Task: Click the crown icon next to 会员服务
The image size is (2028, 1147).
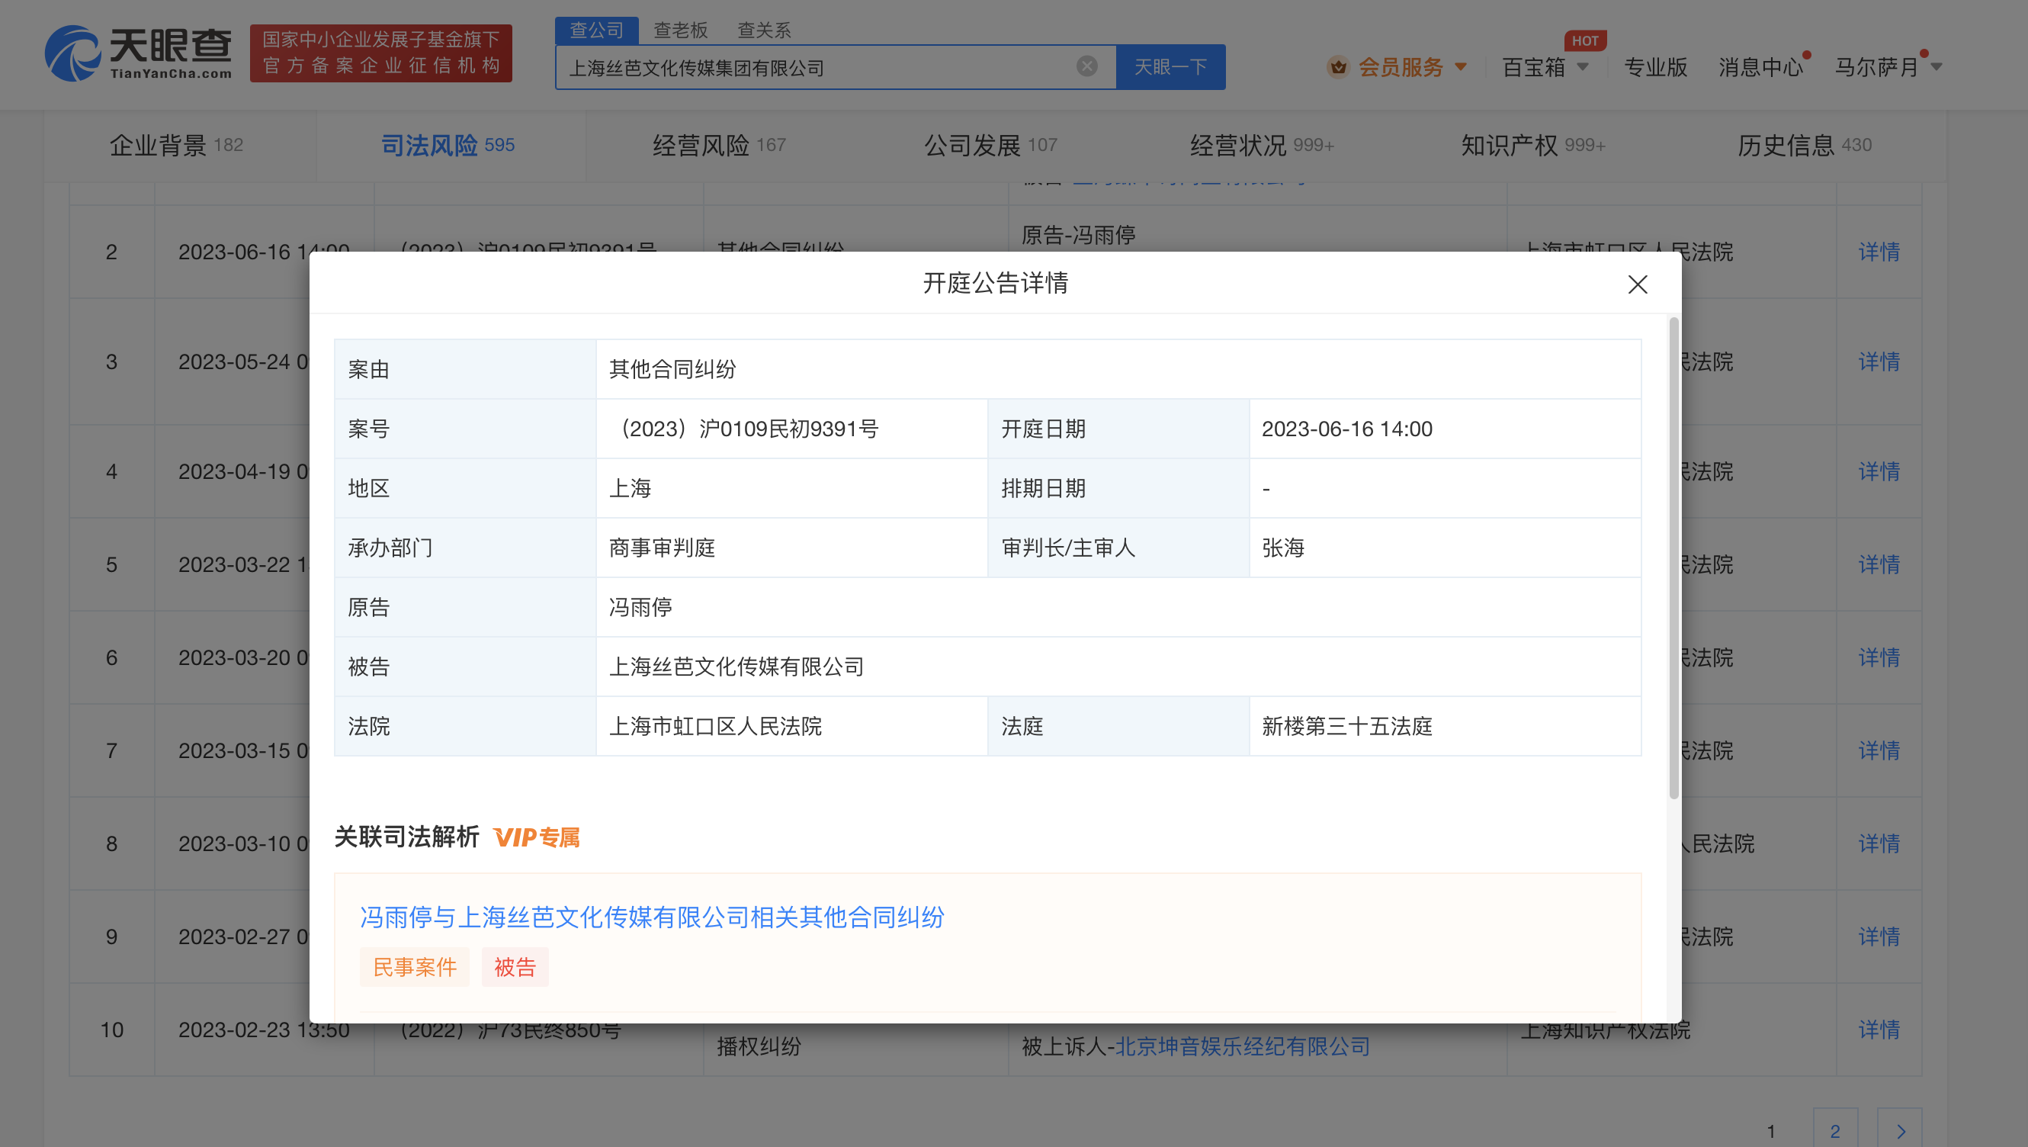Action: 1337,67
